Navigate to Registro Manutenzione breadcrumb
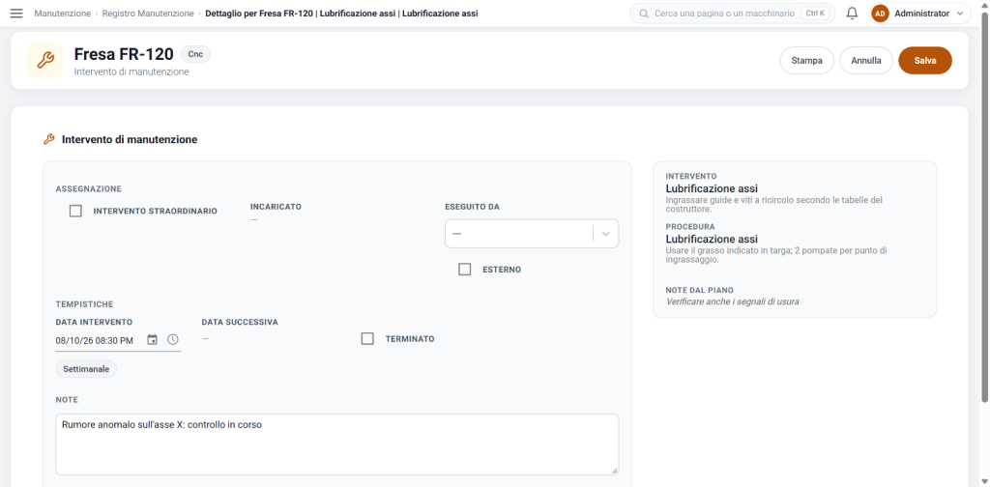 coord(149,14)
